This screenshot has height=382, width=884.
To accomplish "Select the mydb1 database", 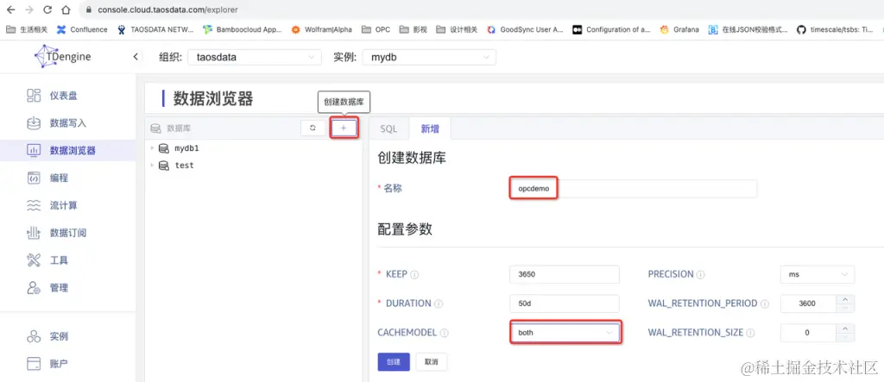I will point(186,148).
